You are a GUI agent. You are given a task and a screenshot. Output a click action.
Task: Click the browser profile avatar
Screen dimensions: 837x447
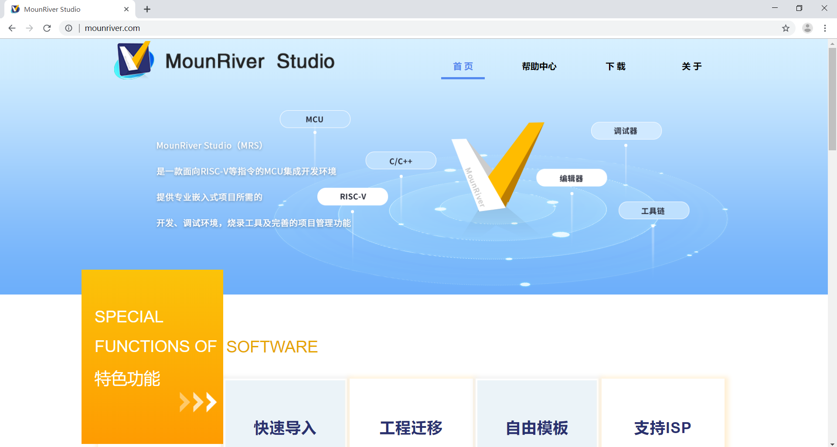(808, 28)
